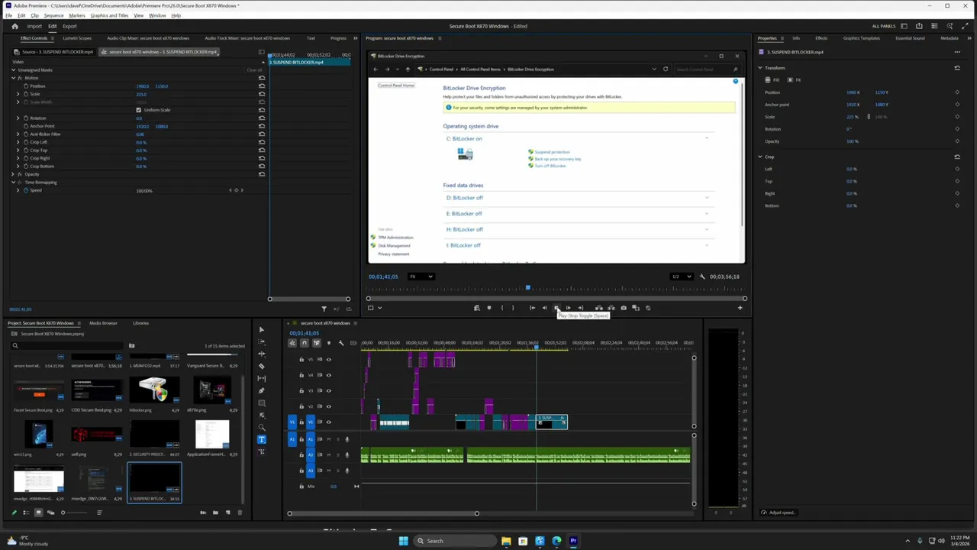
Task: Click Program monitor playhead on scrub bar
Action: tap(527, 288)
